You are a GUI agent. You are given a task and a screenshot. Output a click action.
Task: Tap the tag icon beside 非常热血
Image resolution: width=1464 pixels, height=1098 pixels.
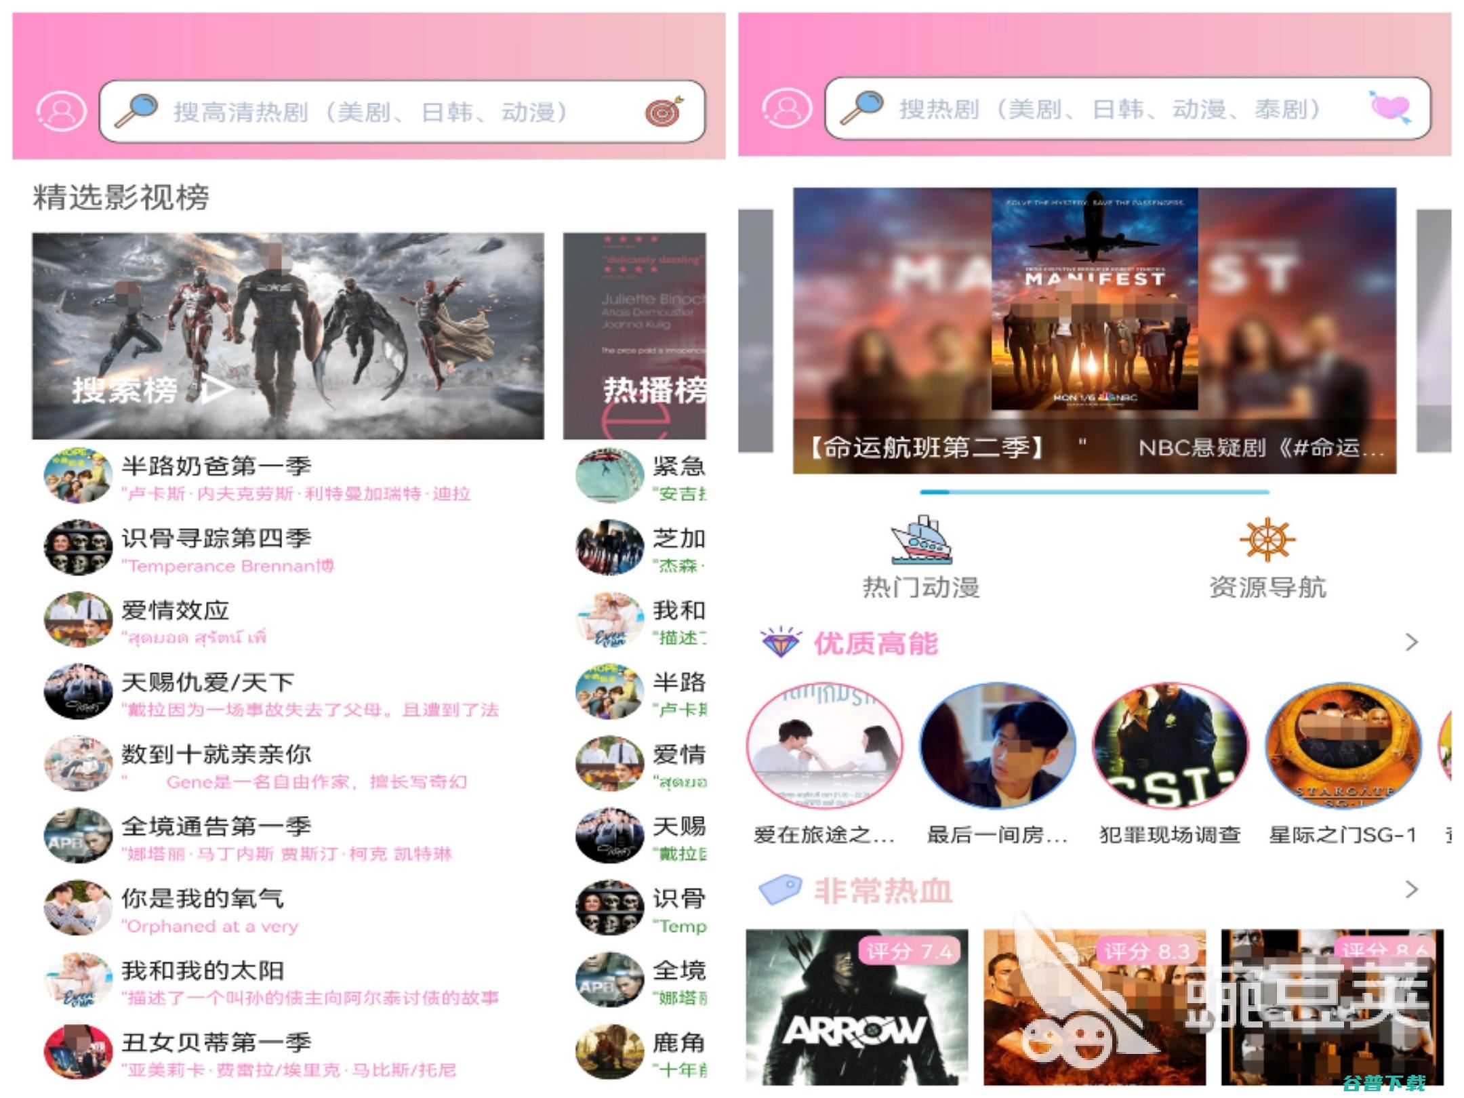tap(780, 890)
